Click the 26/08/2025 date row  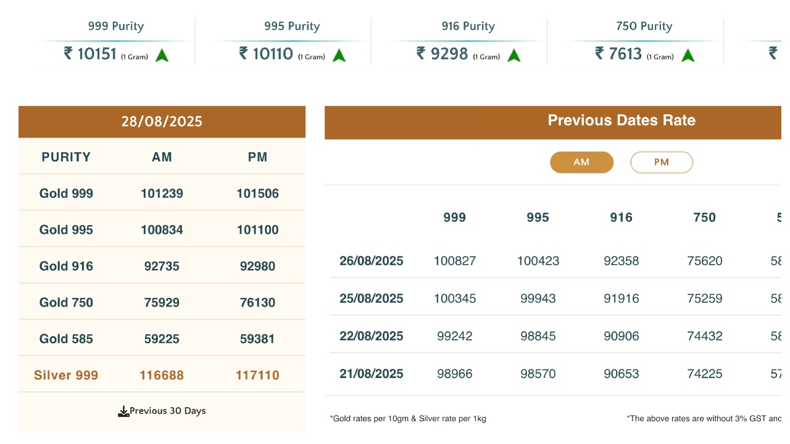pos(371,261)
